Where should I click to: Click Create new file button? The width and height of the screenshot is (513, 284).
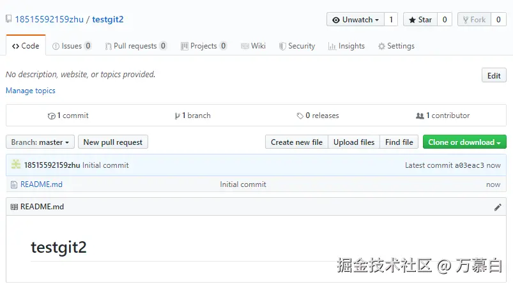tap(296, 142)
